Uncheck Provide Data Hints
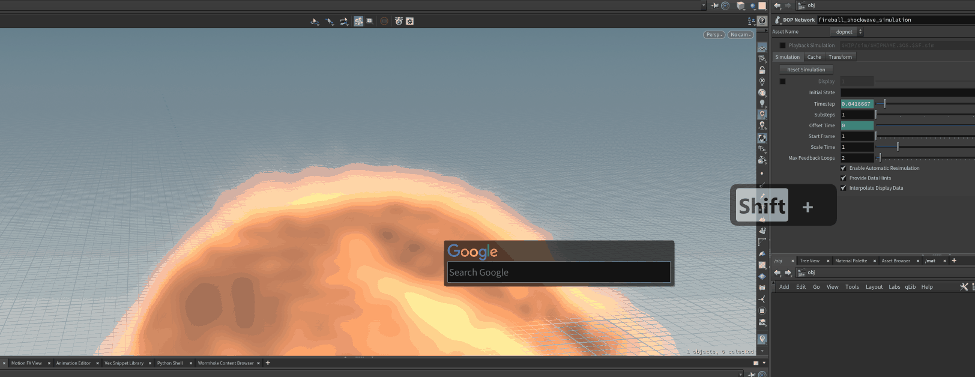This screenshot has height=377, width=975. pyautogui.click(x=843, y=178)
